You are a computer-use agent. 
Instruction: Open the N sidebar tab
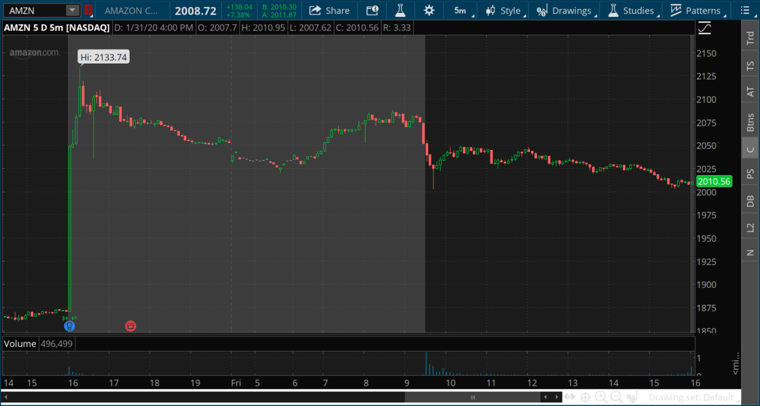click(750, 252)
